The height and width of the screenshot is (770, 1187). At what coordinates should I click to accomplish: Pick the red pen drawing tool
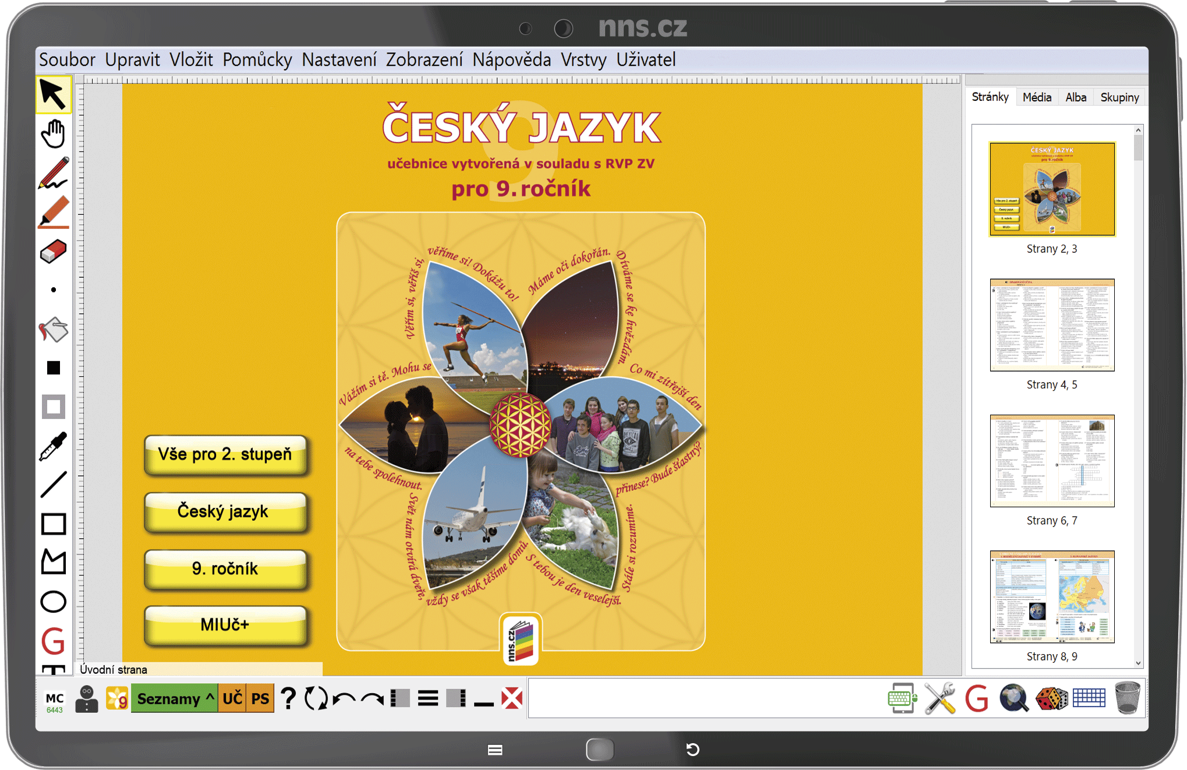53,173
